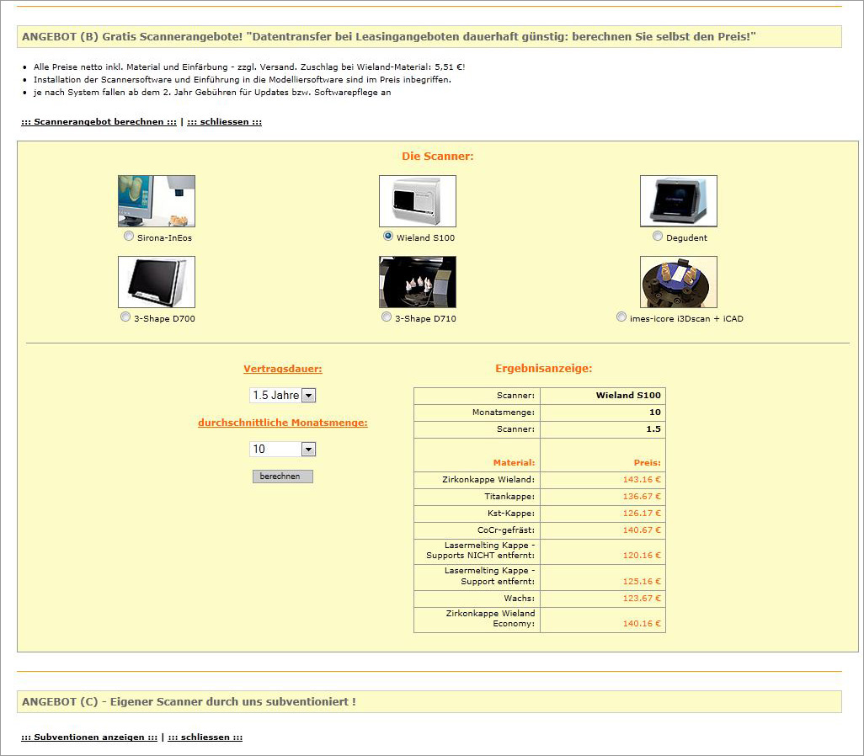The width and height of the screenshot is (864, 756).
Task: Click the ANGEBOT (C) Eigener Scanner heading
Action: pos(189,701)
